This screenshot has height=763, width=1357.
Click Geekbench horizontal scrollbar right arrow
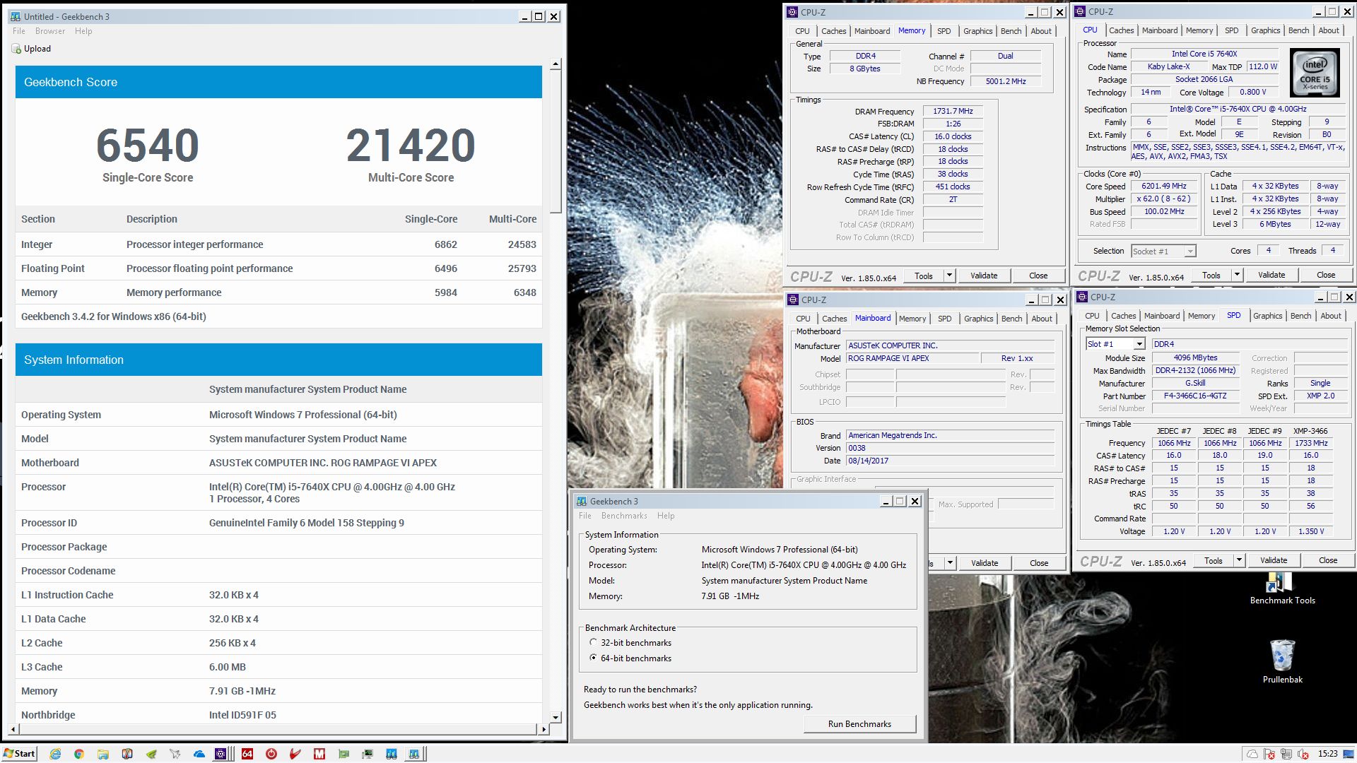544,729
